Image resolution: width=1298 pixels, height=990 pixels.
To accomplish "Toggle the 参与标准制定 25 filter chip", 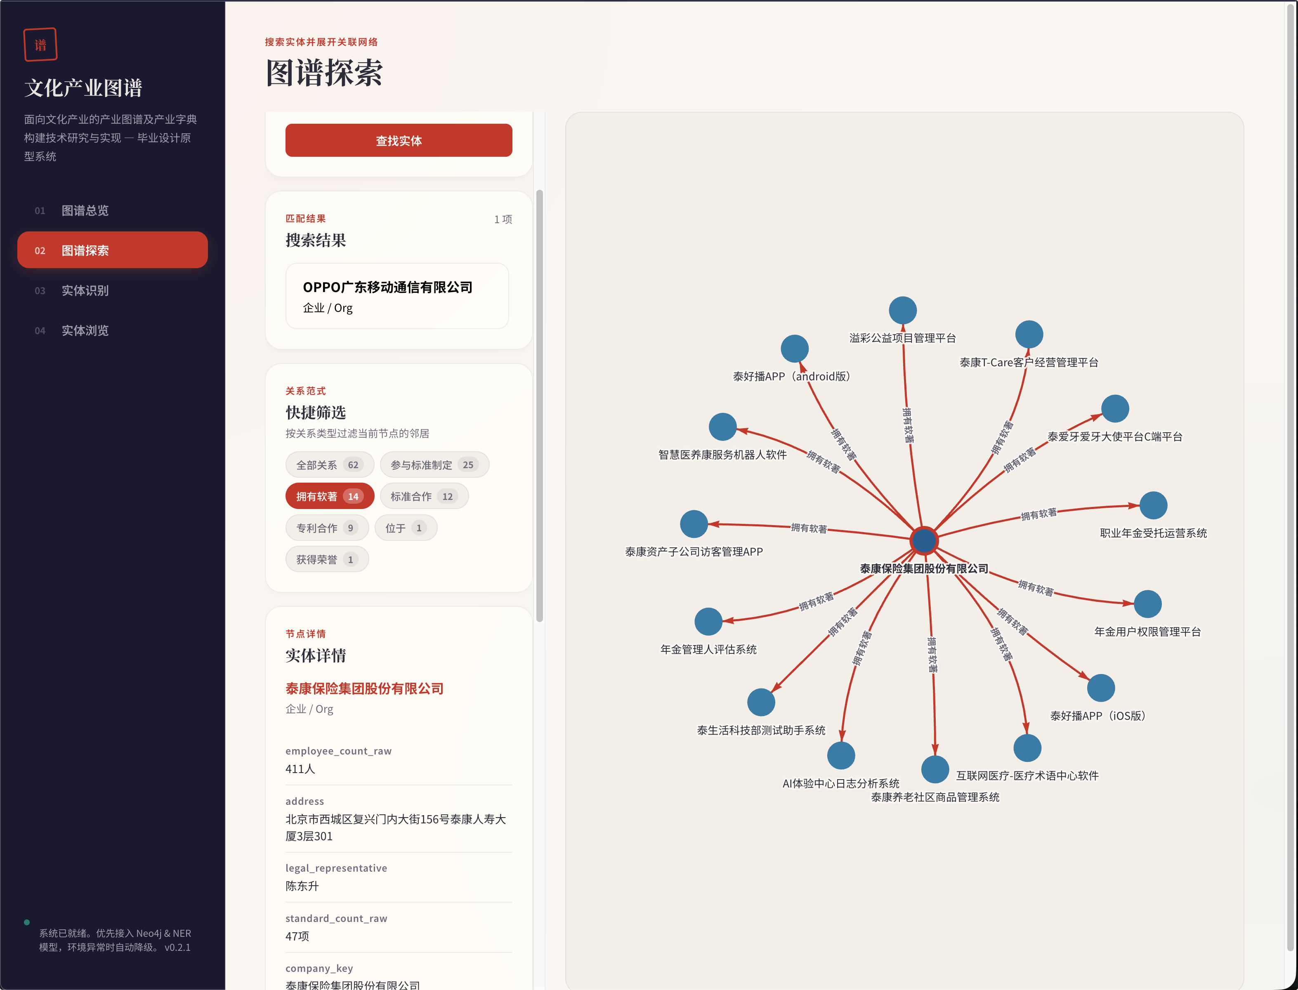I will pos(434,465).
